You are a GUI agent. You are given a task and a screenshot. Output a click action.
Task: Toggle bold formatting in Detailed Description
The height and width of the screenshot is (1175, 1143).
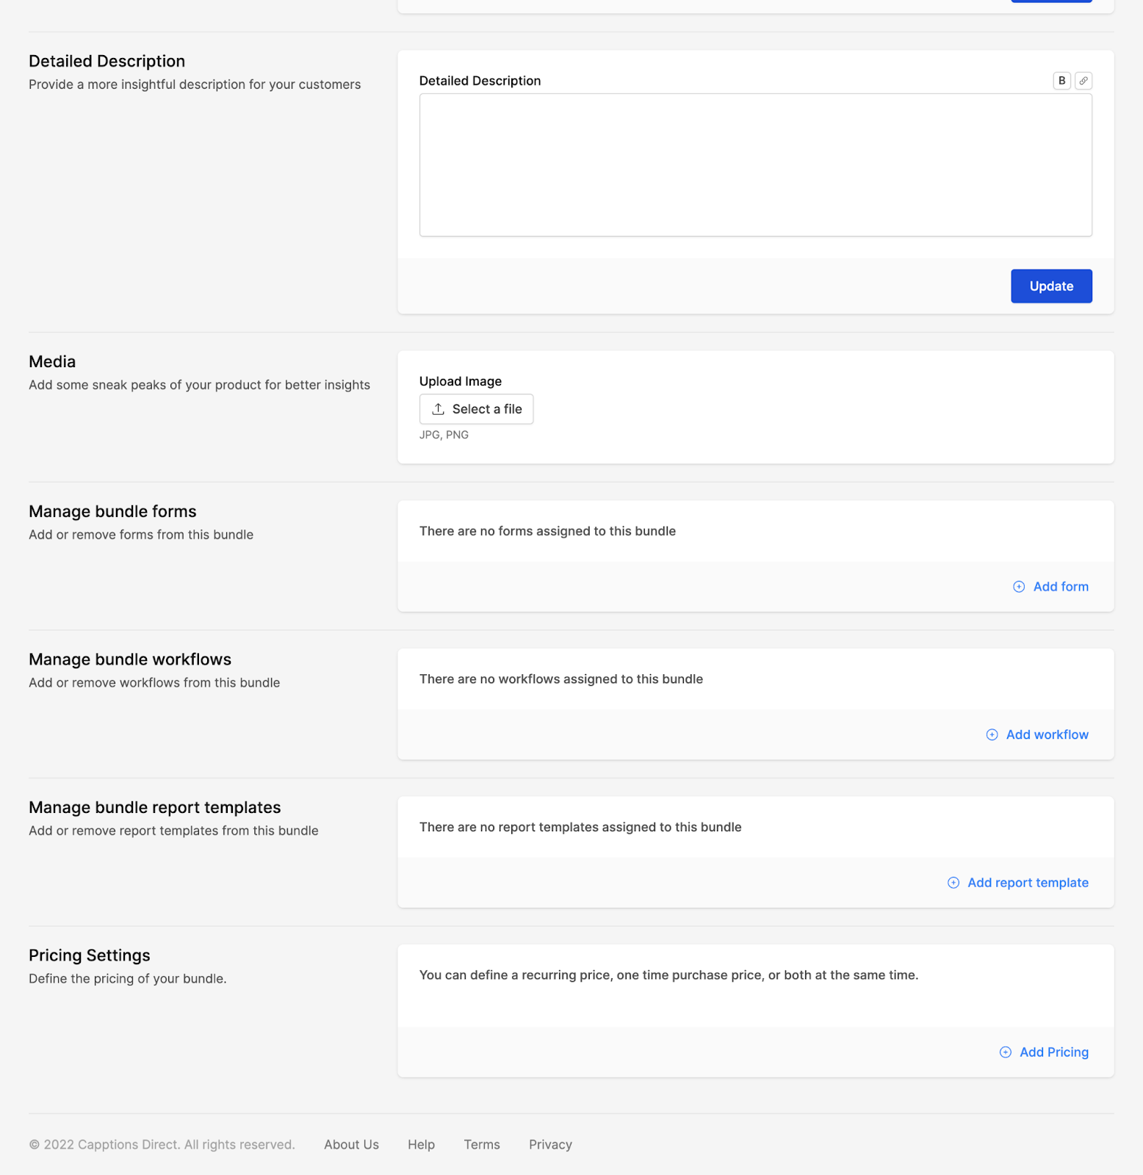1061,81
